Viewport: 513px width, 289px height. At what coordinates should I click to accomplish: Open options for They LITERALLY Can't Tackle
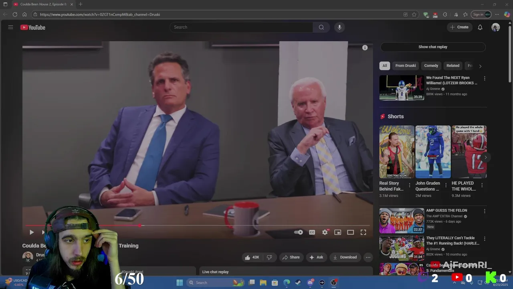485,239
